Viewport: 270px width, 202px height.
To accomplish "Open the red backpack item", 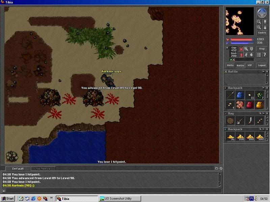I will [250, 105].
